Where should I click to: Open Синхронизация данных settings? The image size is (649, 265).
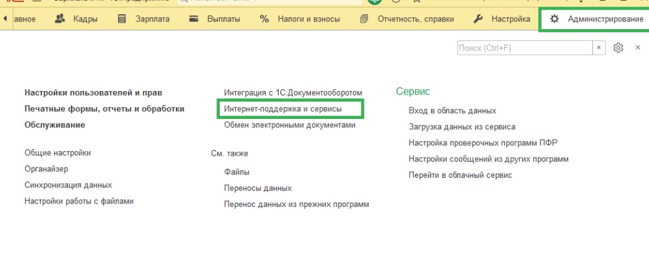tap(68, 185)
